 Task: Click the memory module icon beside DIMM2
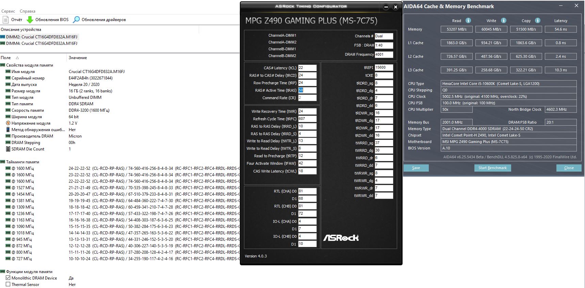(3, 37)
